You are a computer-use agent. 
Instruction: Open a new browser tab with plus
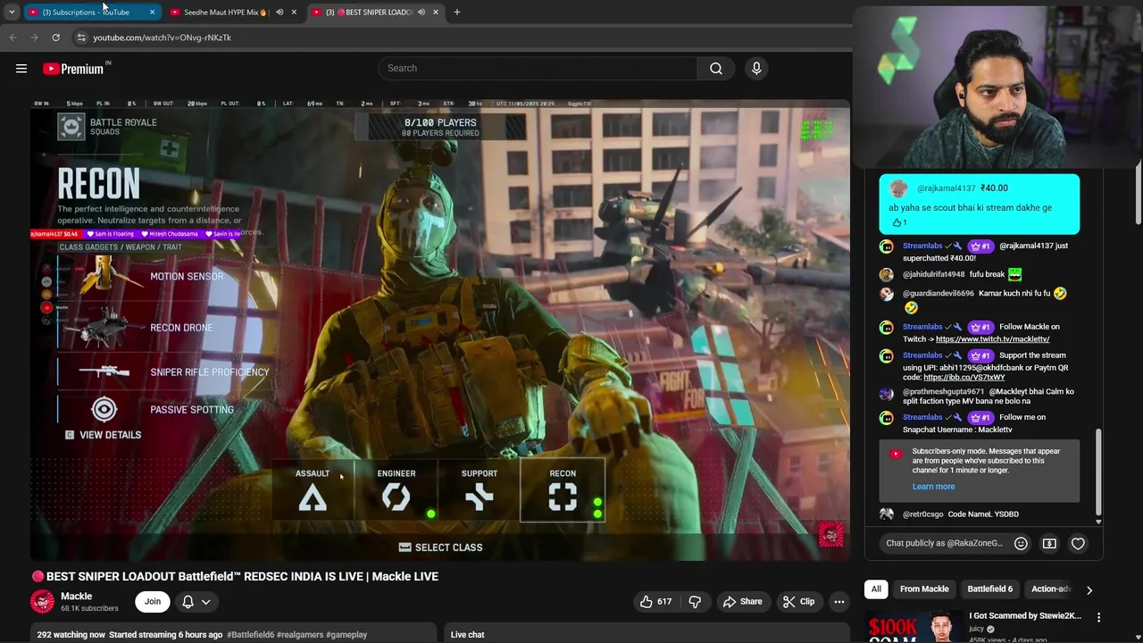(456, 12)
